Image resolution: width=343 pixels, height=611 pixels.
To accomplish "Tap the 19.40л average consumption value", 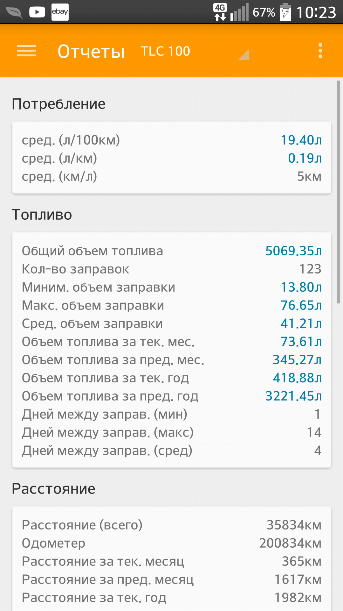I will coord(301,140).
